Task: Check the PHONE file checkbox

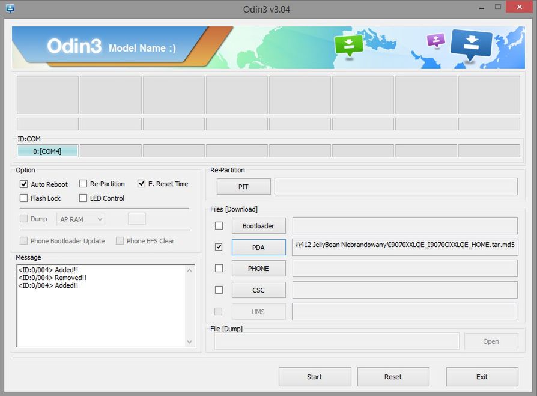Action: [219, 268]
